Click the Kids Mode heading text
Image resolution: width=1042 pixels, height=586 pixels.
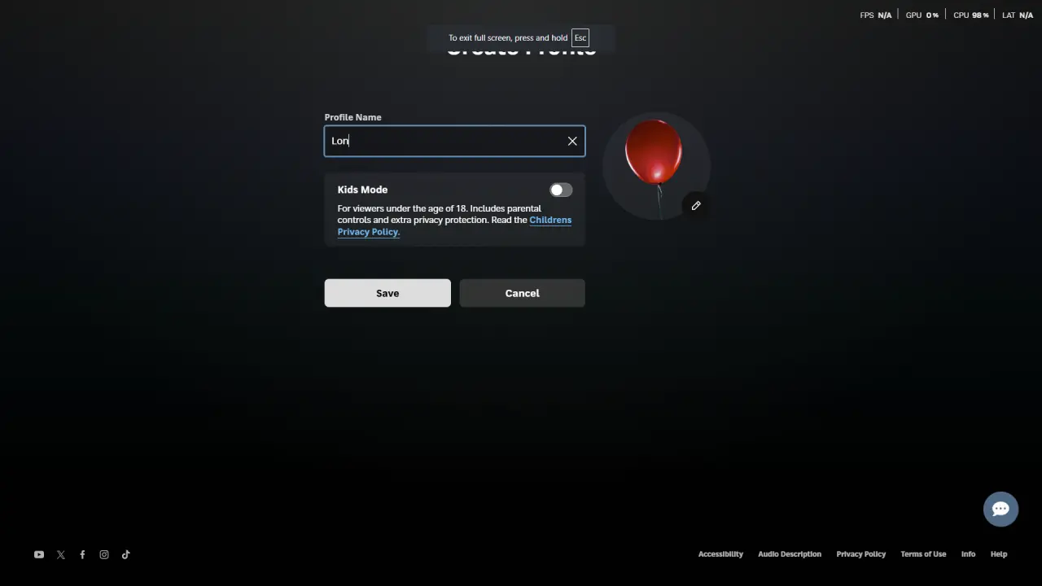(362, 190)
